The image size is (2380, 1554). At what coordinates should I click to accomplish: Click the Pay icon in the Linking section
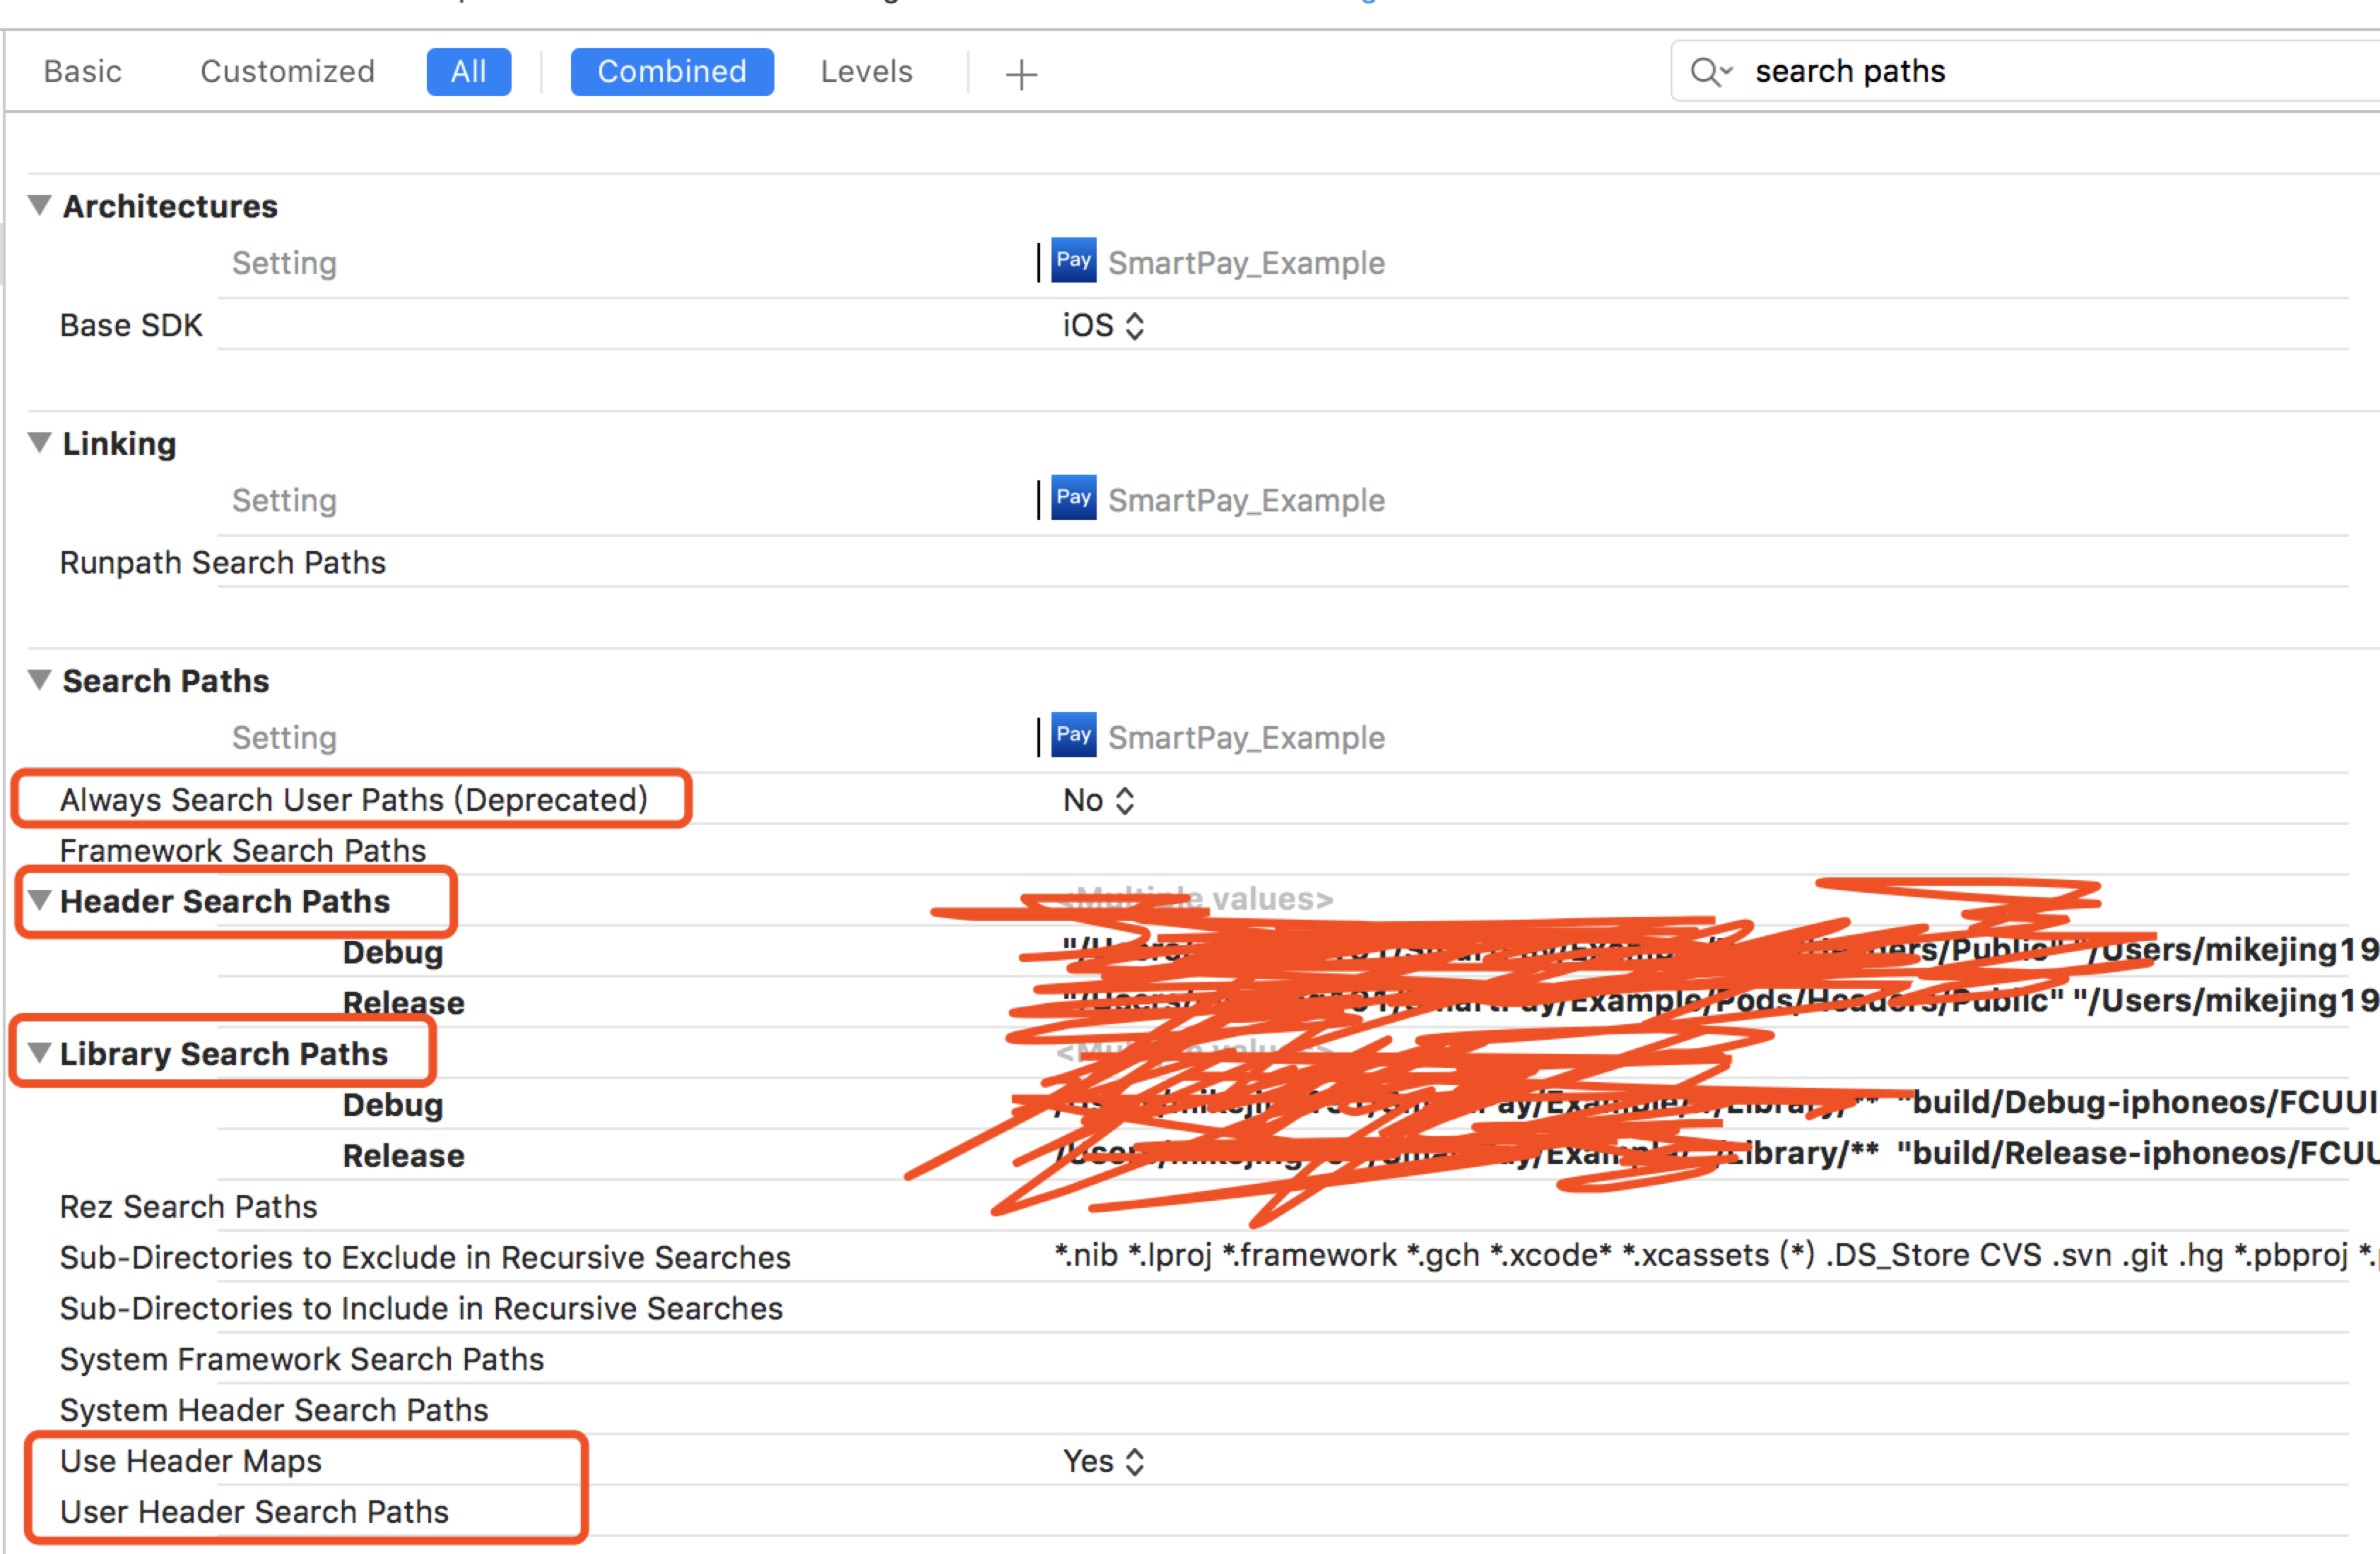click(1073, 499)
